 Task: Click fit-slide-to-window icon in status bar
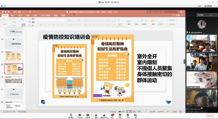(x=180, y=112)
